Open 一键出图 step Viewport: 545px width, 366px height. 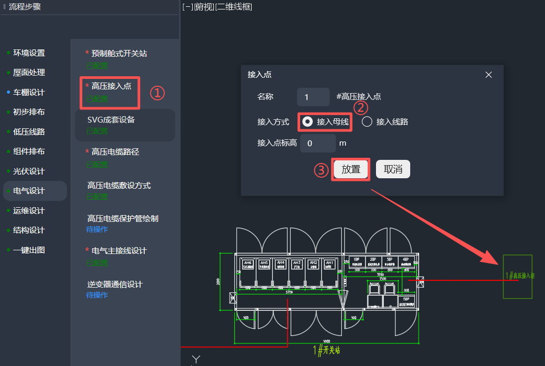[x=29, y=250]
